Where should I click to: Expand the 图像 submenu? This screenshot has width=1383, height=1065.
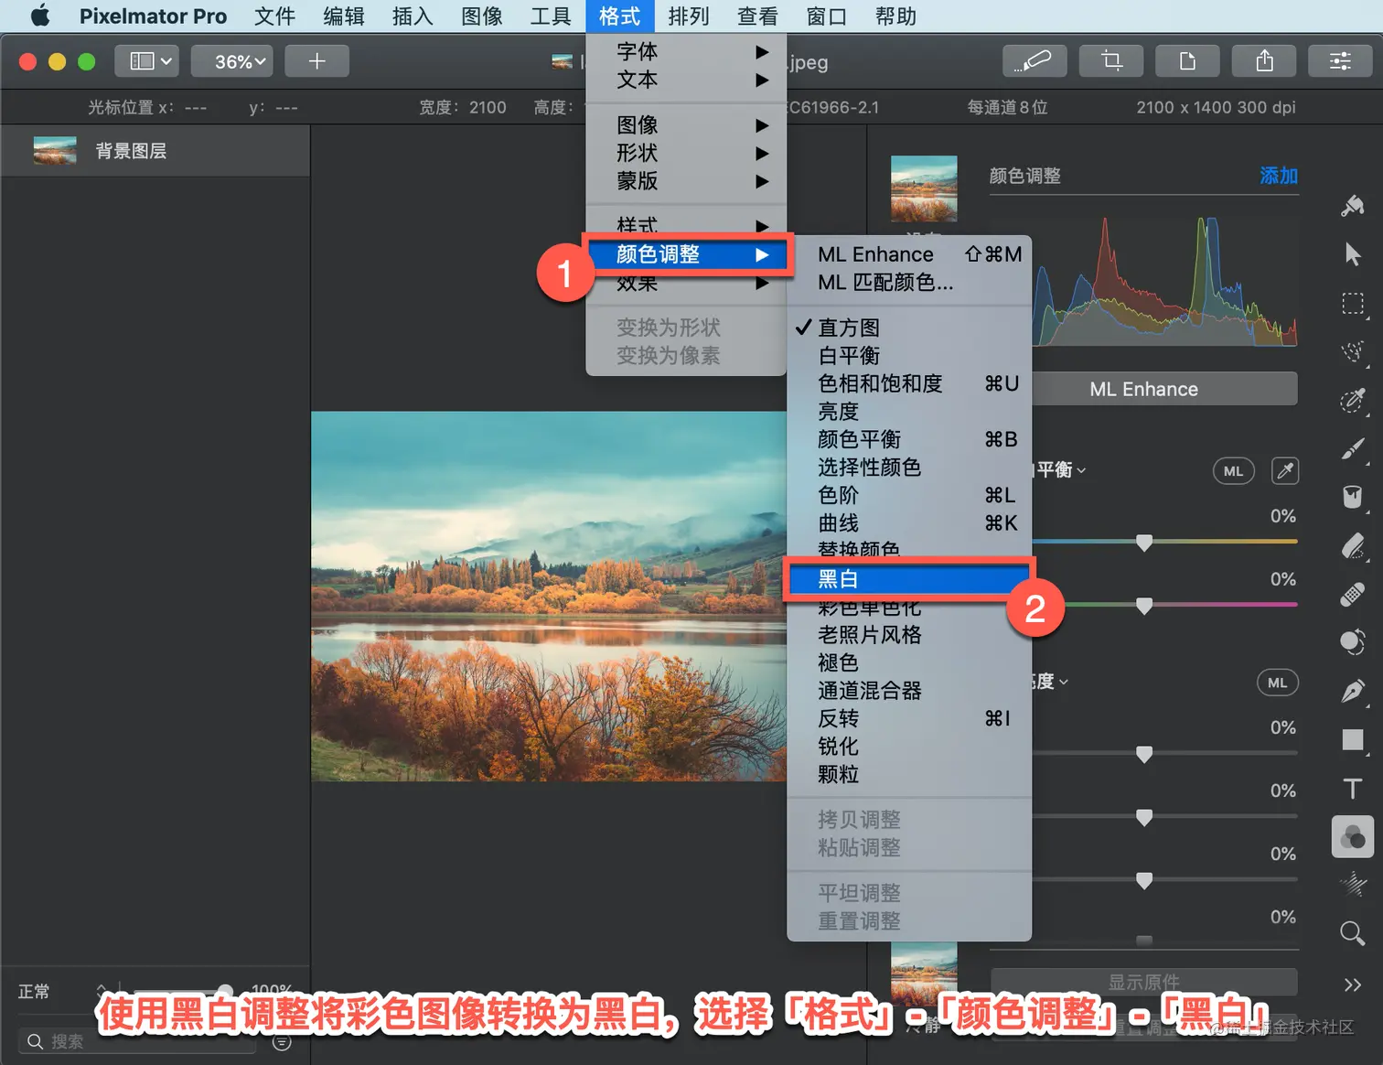(x=686, y=125)
